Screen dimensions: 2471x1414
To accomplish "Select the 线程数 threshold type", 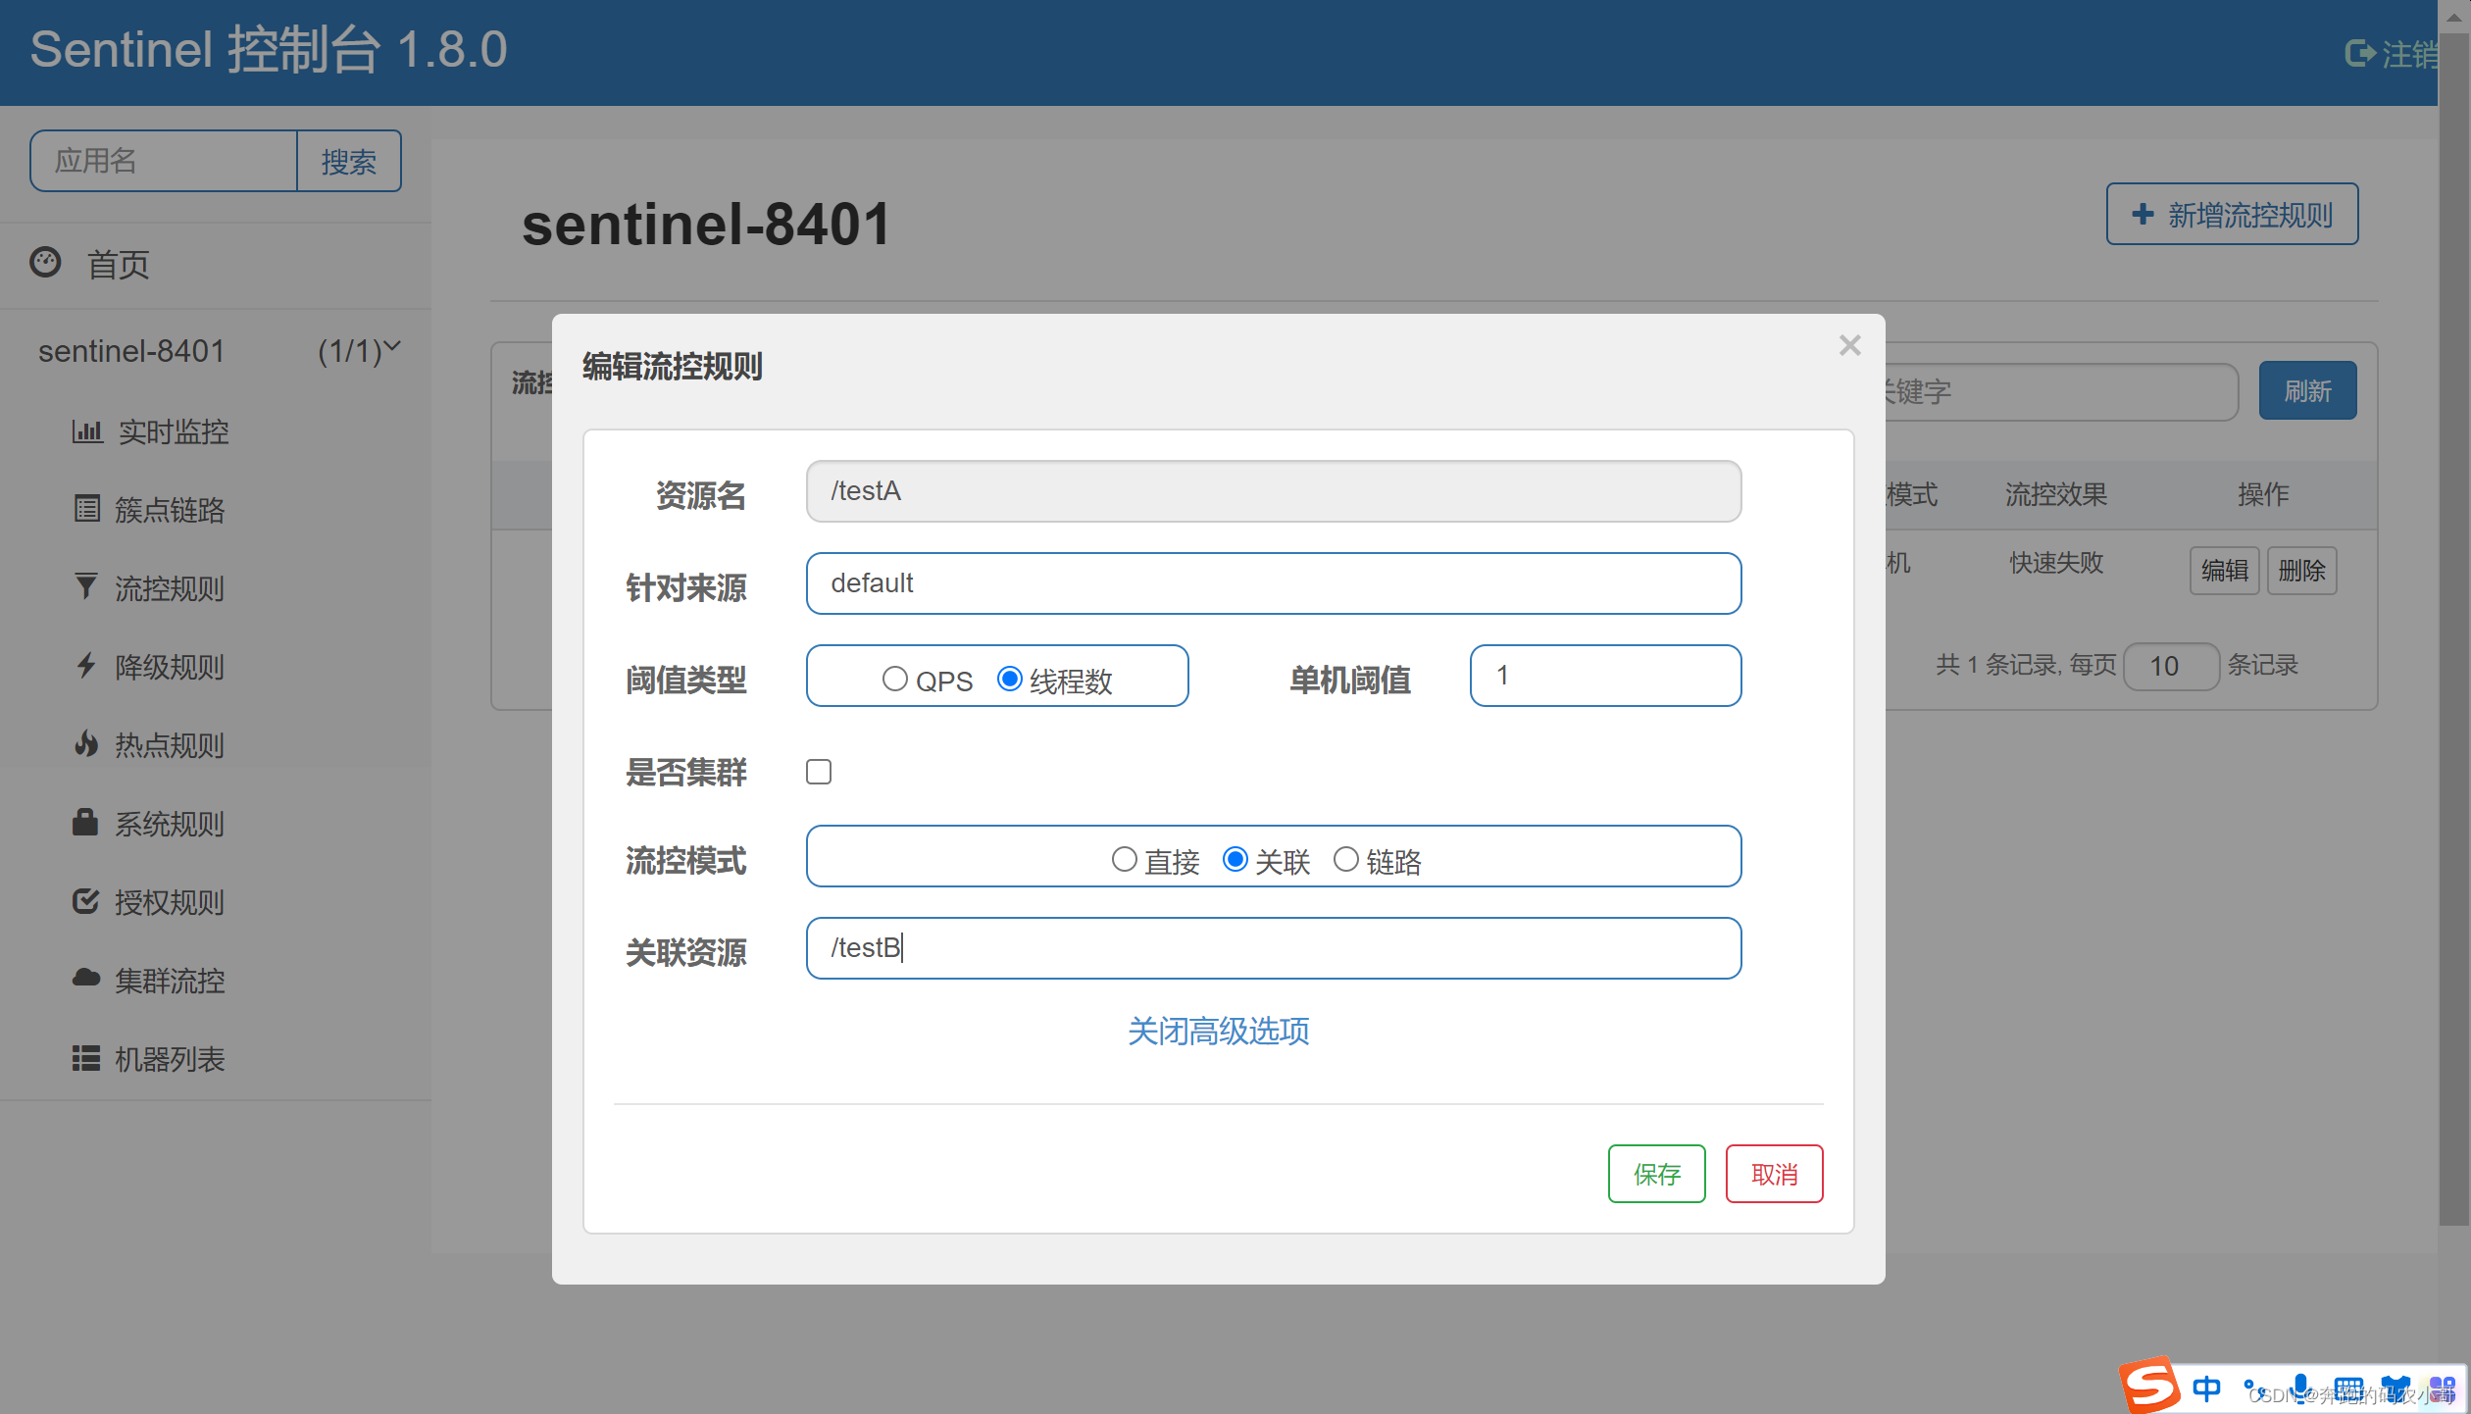I will click(x=1010, y=679).
